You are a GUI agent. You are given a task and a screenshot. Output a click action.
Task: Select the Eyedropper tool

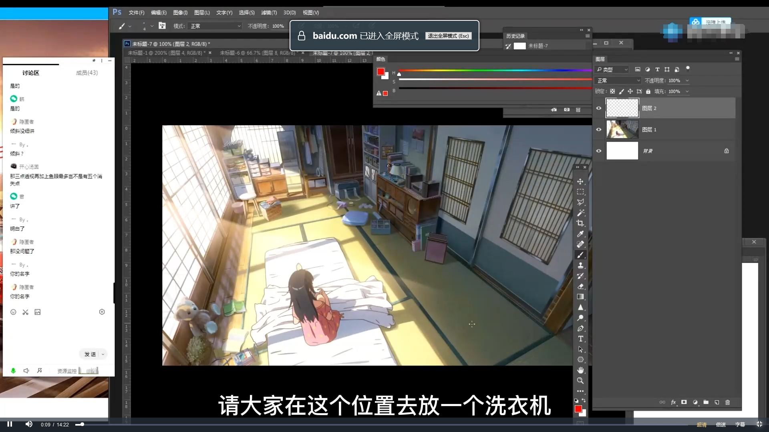point(580,234)
